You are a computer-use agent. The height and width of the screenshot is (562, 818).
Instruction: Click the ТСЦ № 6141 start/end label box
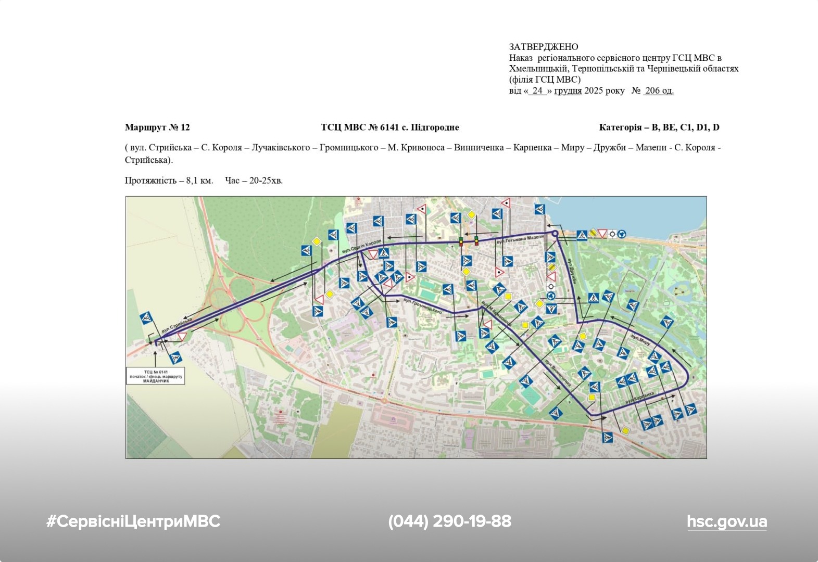(156, 376)
